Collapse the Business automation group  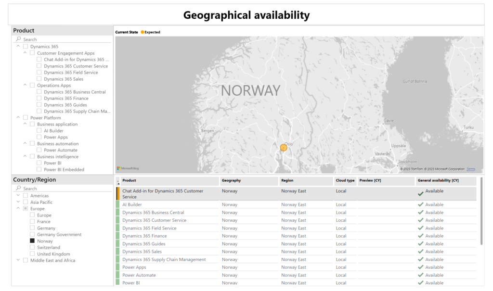point(25,143)
